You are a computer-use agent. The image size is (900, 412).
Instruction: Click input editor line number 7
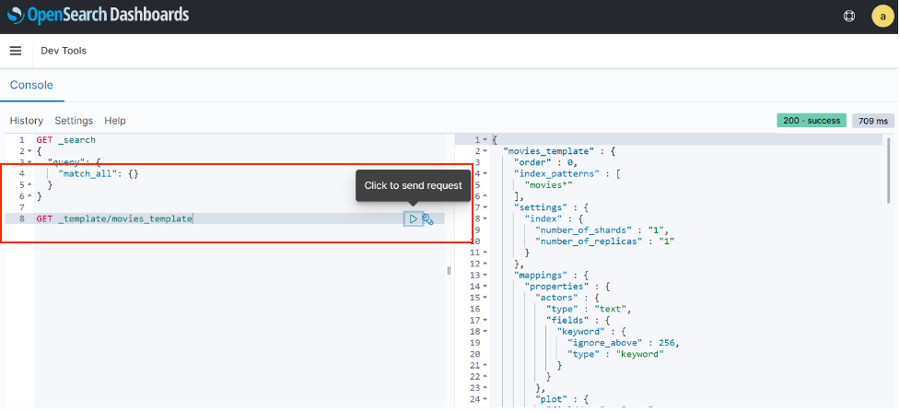(x=21, y=207)
